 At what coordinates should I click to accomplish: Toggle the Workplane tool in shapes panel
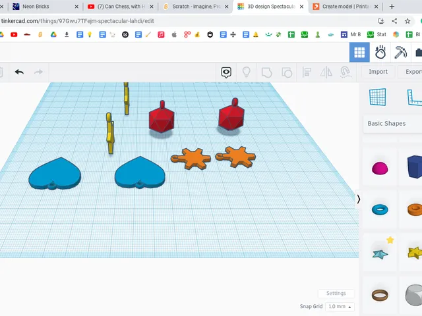[x=378, y=97]
